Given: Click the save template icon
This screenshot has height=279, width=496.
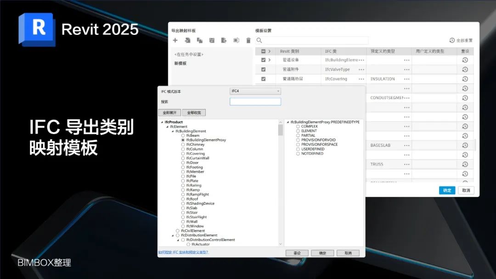Looking at the screenshot, I should click(x=212, y=40).
